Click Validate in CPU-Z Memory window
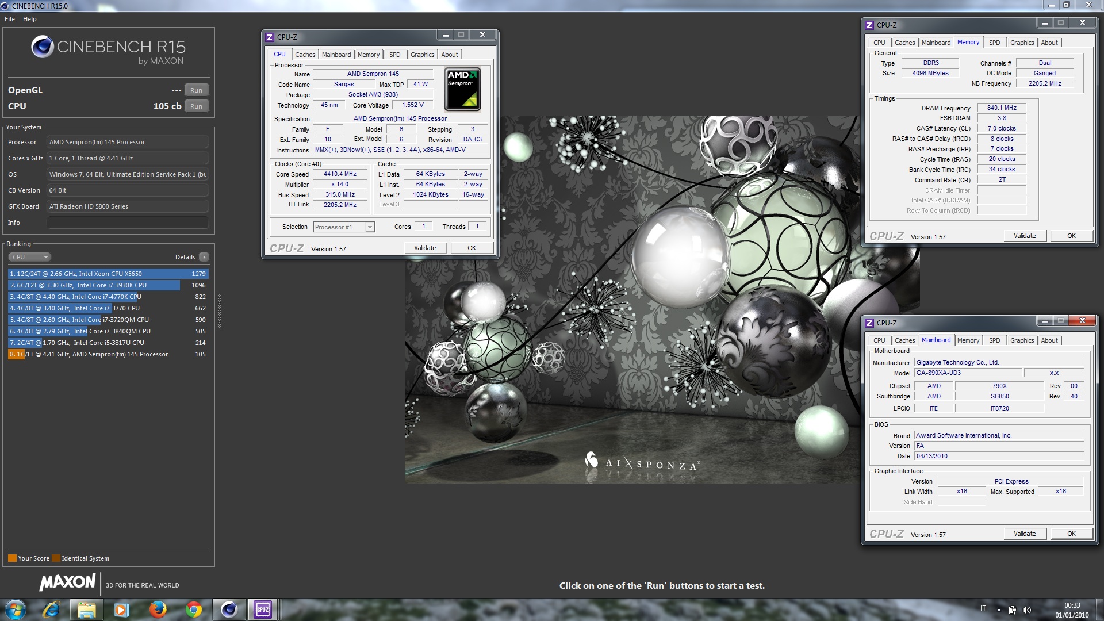 (x=1025, y=236)
